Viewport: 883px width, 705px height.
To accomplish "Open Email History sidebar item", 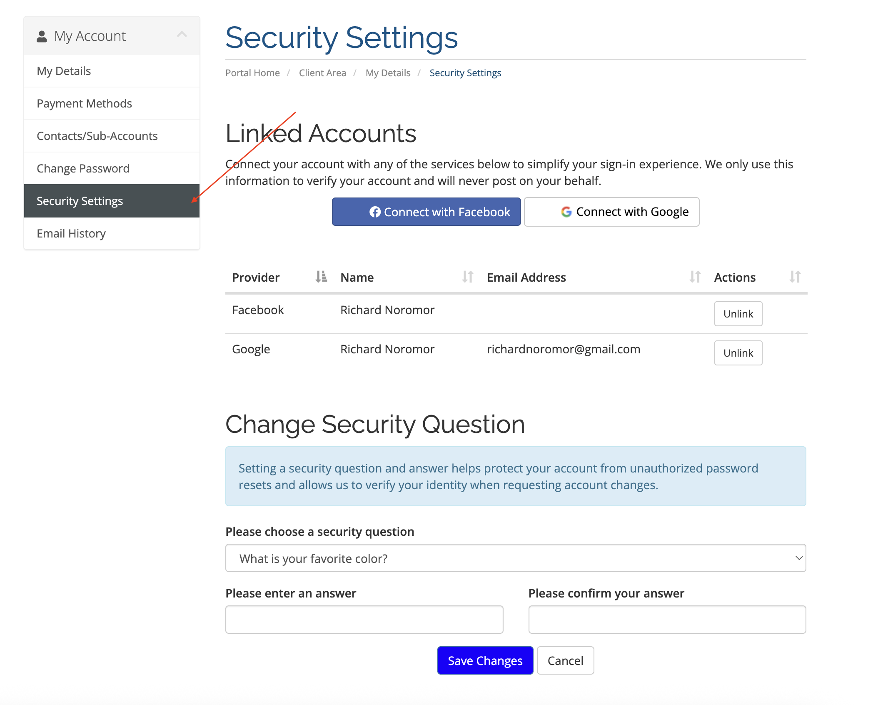I will click(x=71, y=233).
